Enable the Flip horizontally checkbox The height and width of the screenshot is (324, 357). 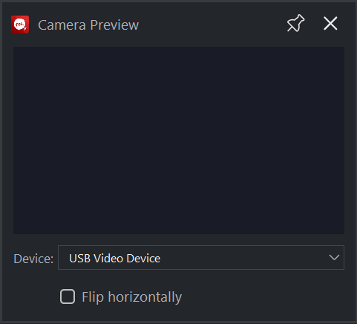tap(68, 297)
